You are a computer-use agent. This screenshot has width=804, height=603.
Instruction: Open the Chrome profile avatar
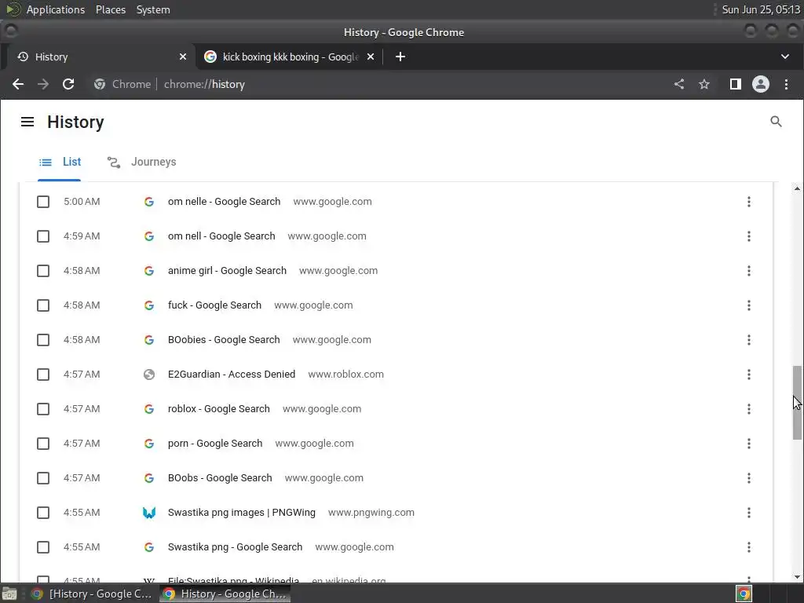(x=760, y=84)
